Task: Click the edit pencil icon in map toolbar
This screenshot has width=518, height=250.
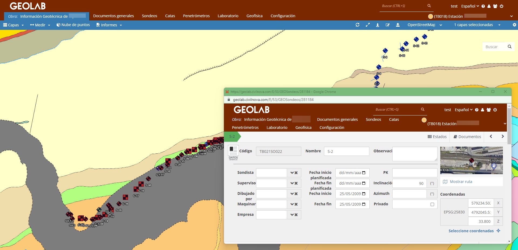Action: click(x=388, y=25)
